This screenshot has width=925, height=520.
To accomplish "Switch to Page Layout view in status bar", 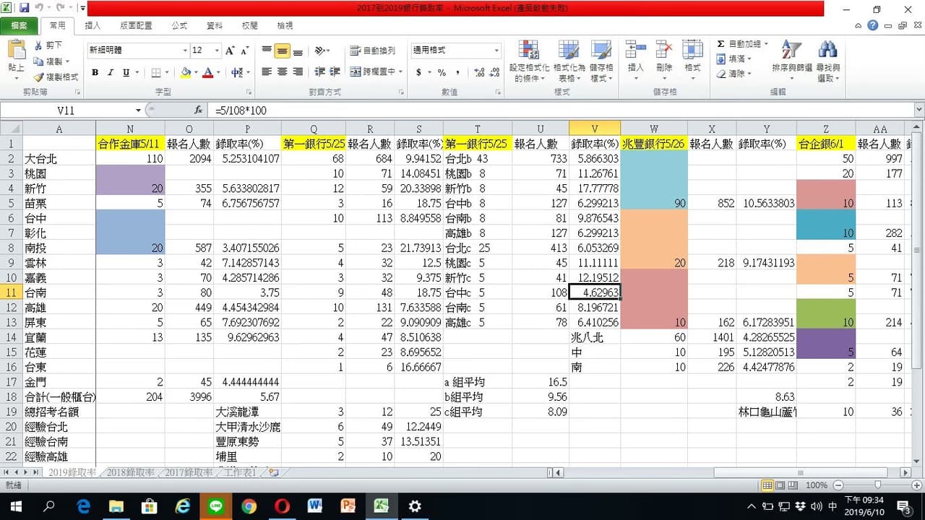I will click(x=779, y=485).
